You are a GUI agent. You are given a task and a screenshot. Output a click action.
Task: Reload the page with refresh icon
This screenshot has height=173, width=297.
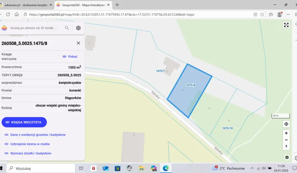(8, 14)
